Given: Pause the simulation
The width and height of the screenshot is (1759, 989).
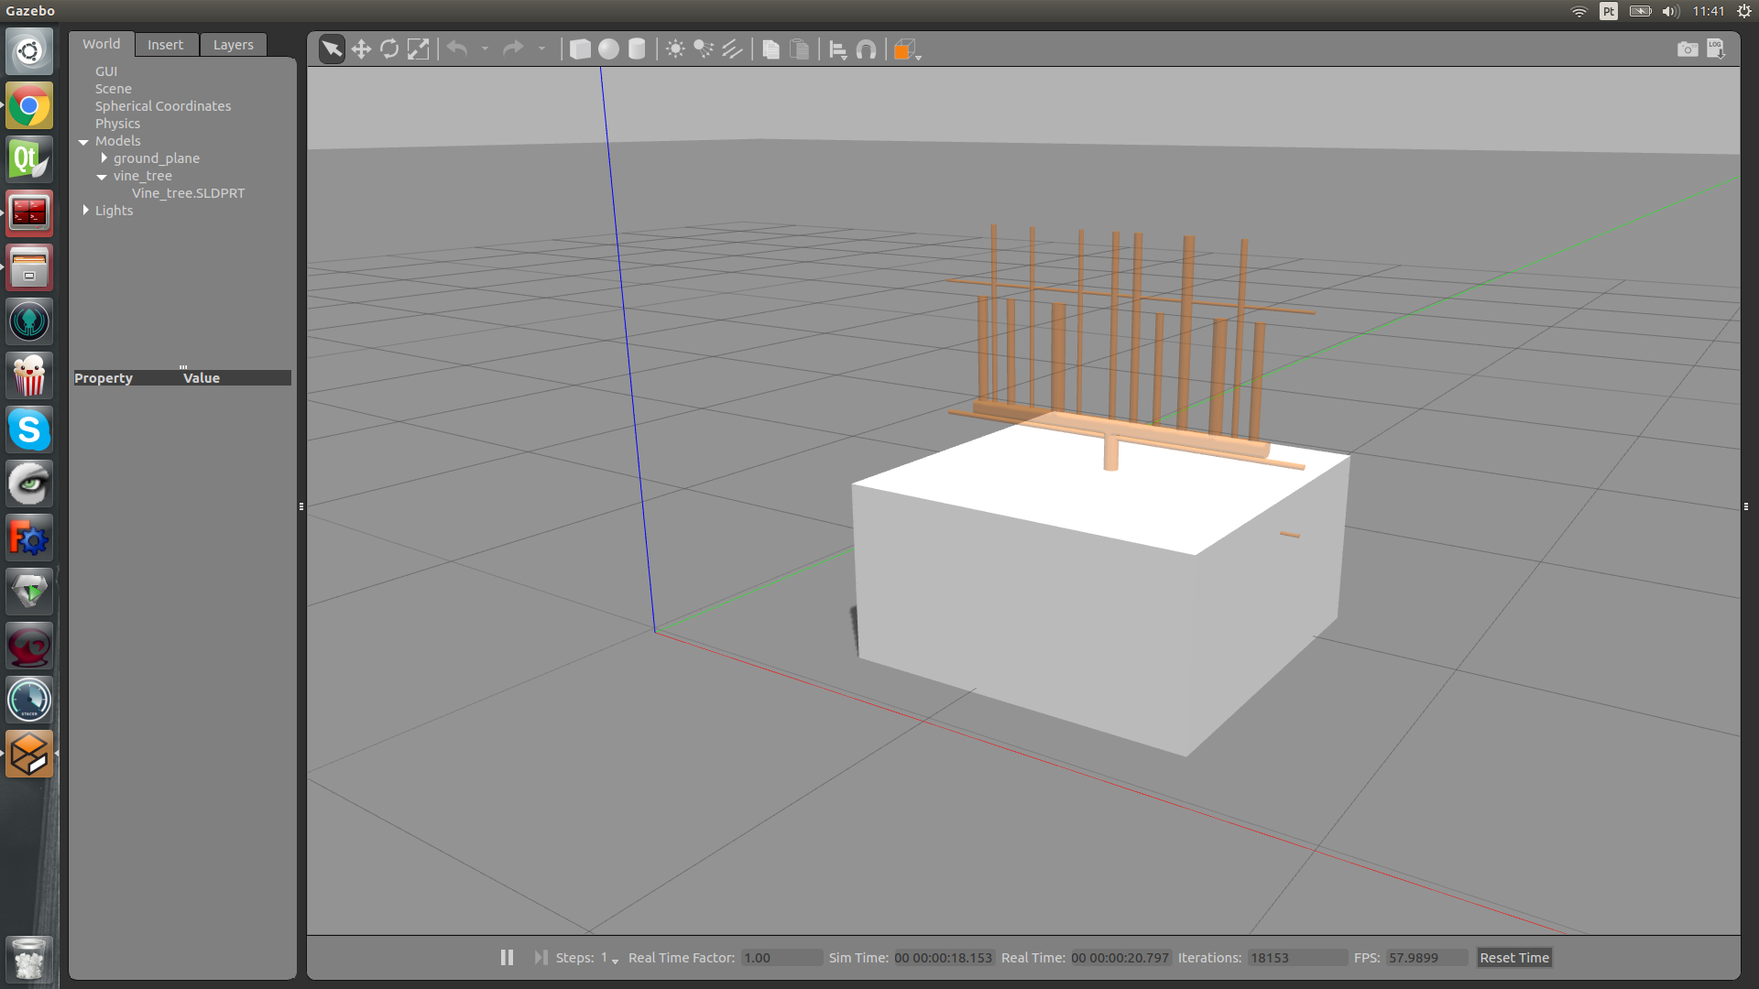Looking at the screenshot, I should (507, 958).
